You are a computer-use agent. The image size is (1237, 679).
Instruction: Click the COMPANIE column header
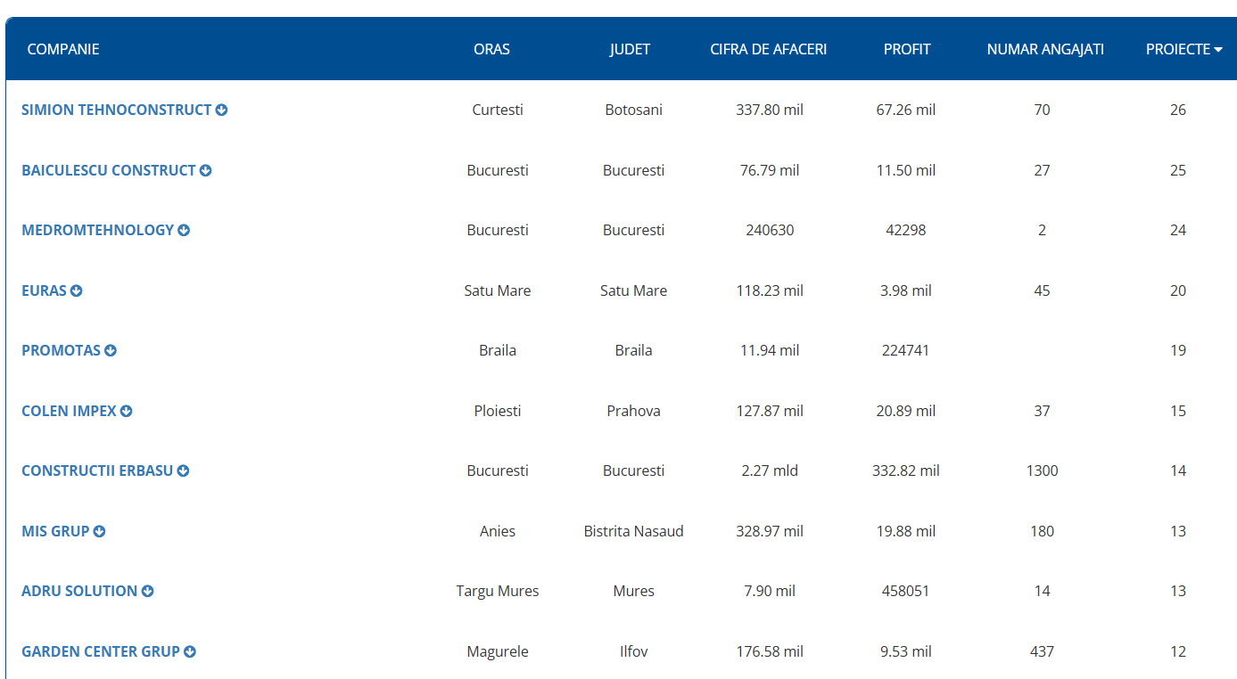[63, 49]
